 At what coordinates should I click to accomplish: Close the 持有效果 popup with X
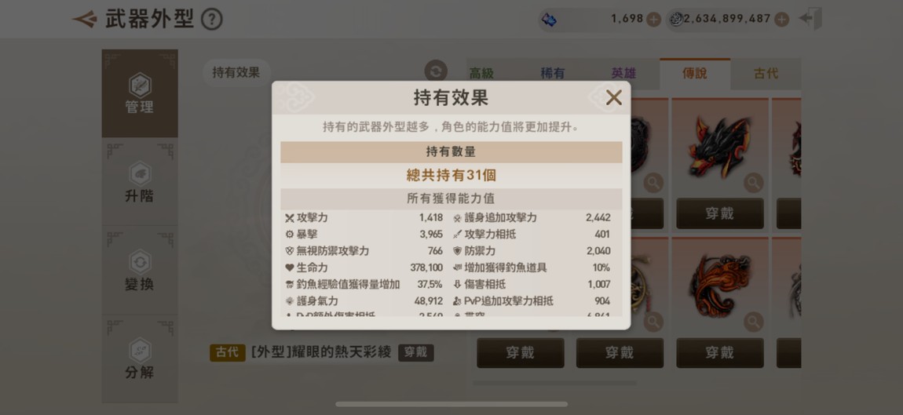click(x=614, y=97)
